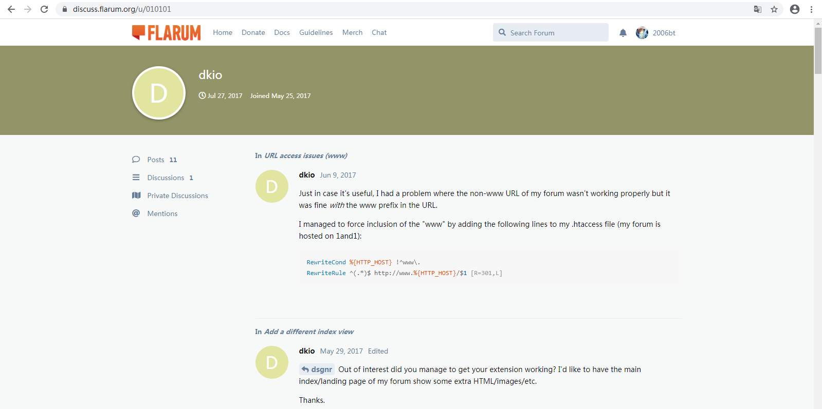Click the browser forward arrow
The image size is (822, 409).
(28, 9)
